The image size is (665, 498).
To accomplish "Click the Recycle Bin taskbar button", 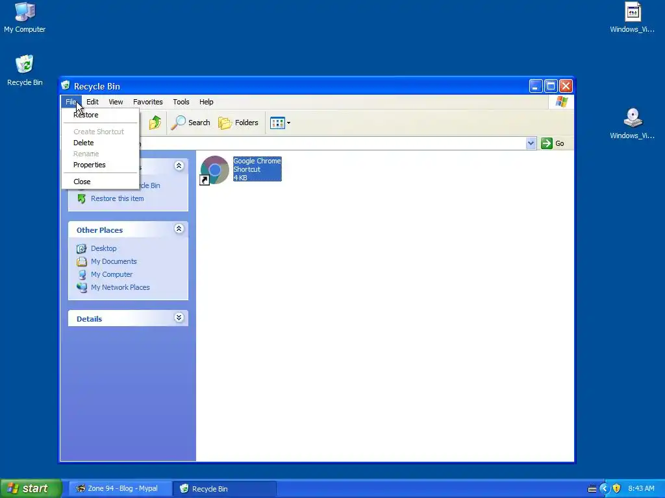I will click(224, 489).
